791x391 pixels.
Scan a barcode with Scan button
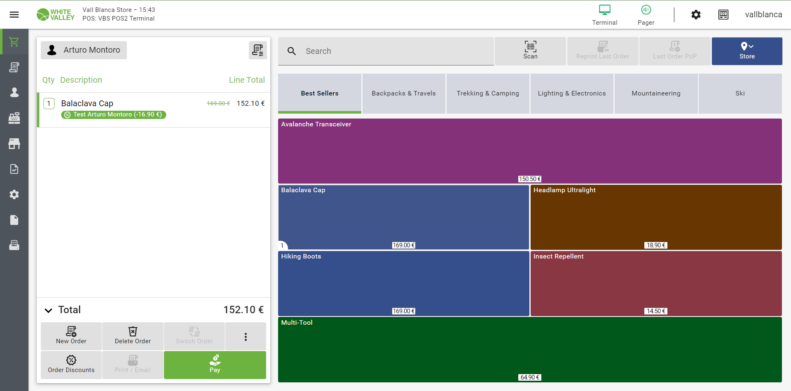[x=530, y=51]
